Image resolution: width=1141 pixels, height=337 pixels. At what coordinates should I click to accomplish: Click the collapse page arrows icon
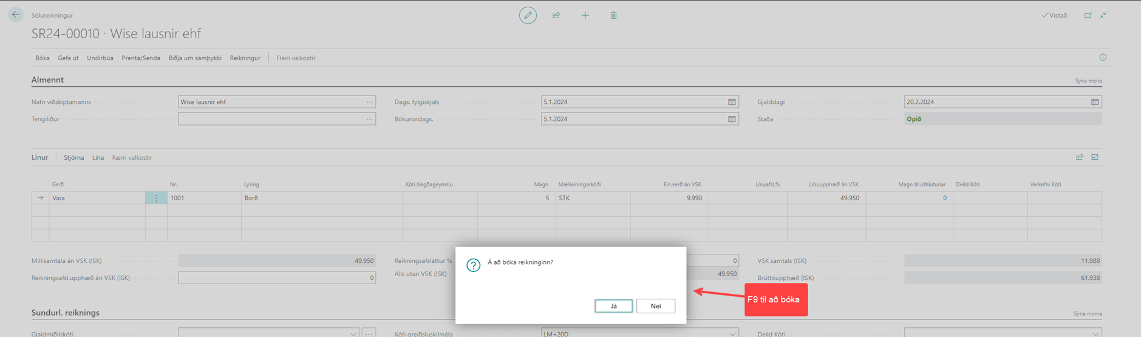[1103, 15]
